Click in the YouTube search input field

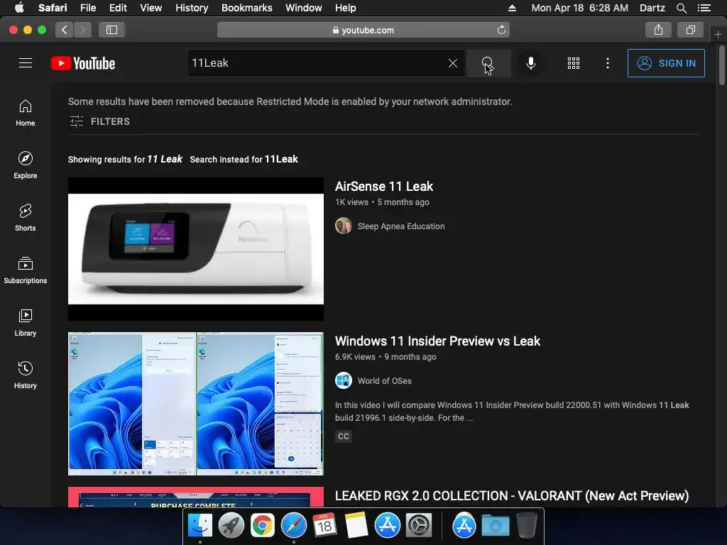click(x=317, y=63)
